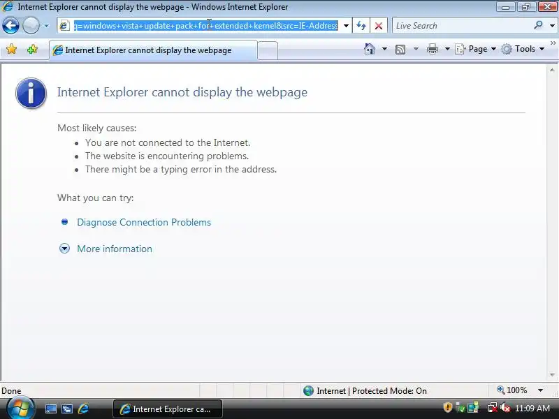Expand the Home button dropdown arrow
Viewport: 559px width, 419px height.
(x=384, y=49)
